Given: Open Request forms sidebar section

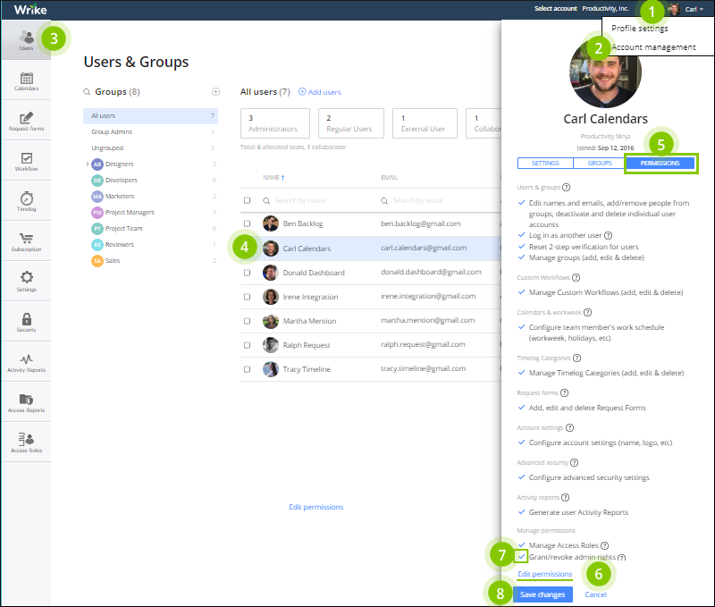Looking at the screenshot, I should tap(26, 121).
